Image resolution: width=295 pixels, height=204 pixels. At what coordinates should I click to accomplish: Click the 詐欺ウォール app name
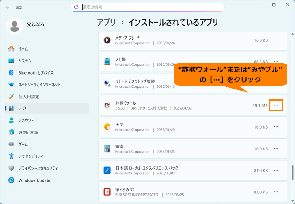coord(126,103)
